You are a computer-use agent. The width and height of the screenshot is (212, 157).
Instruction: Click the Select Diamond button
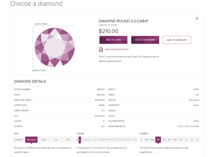[145, 40]
